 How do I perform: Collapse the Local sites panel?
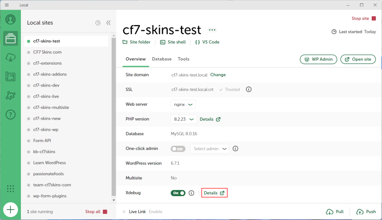click(108, 23)
